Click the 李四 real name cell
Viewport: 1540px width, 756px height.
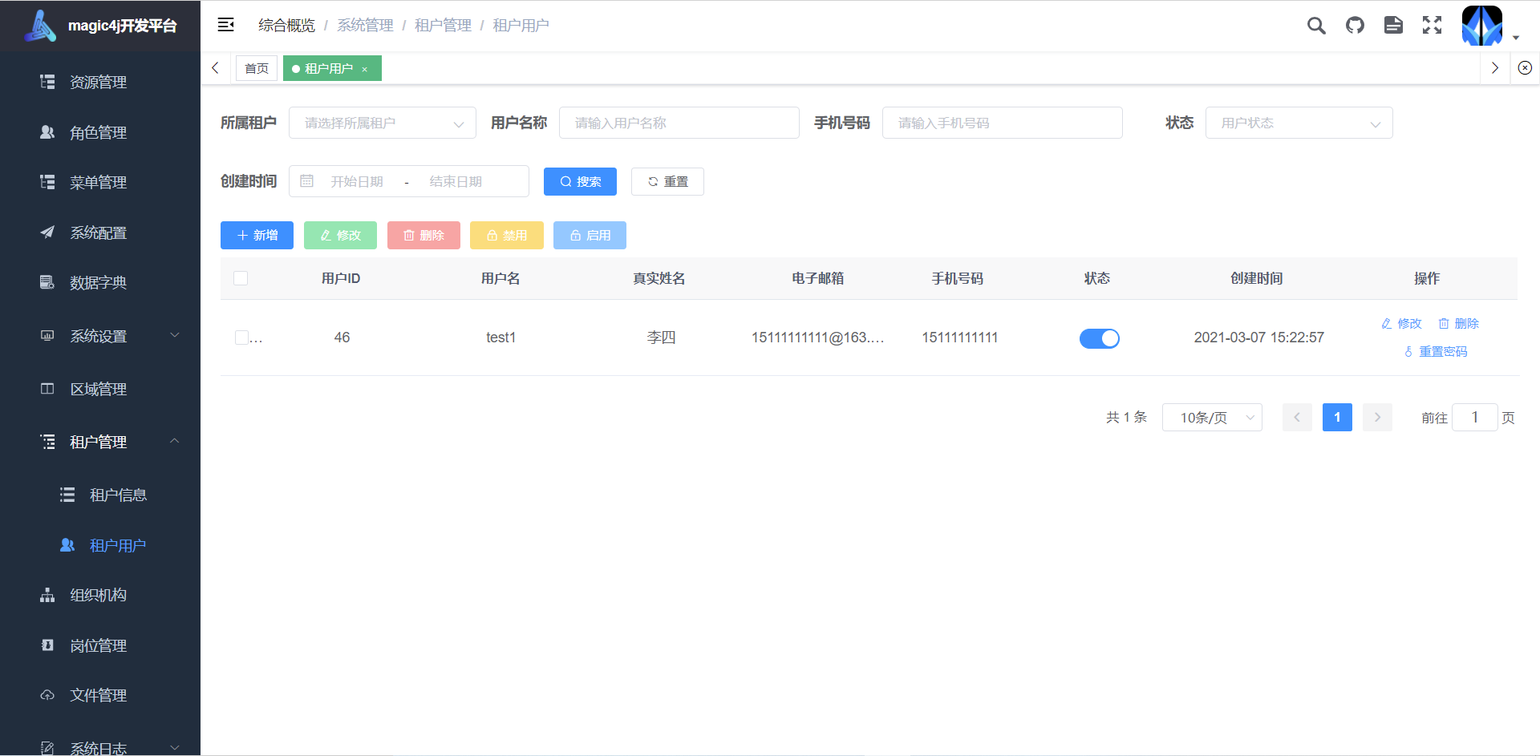pyautogui.click(x=661, y=338)
